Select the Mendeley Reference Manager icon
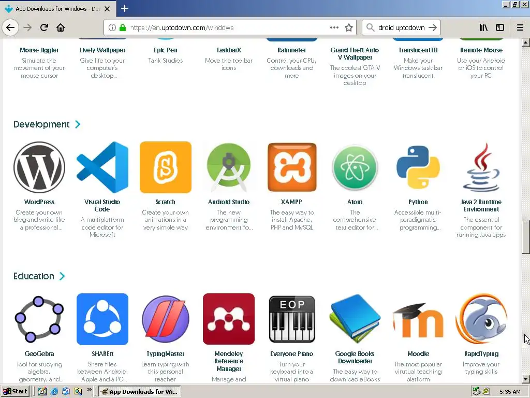530x398 pixels. (229, 319)
